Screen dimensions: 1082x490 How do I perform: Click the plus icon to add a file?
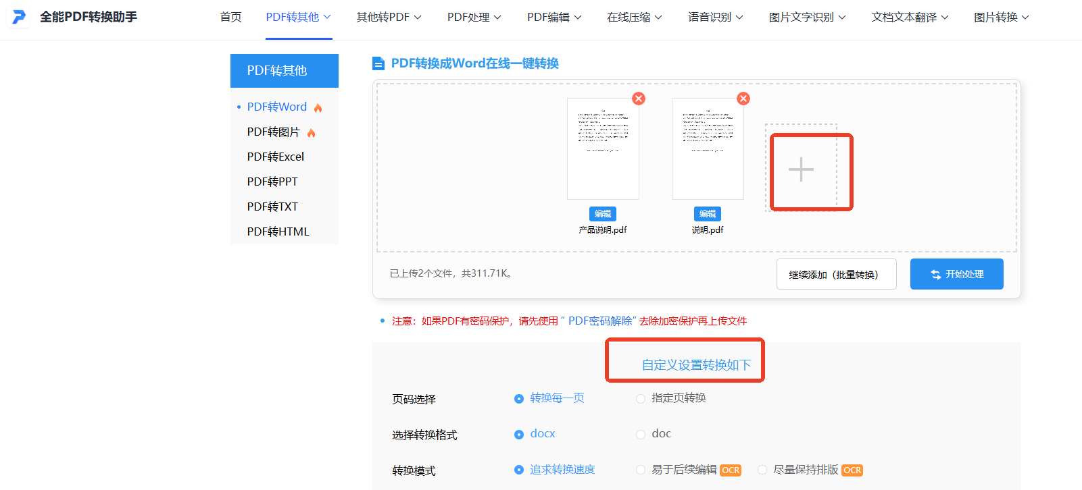tap(801, 169)
